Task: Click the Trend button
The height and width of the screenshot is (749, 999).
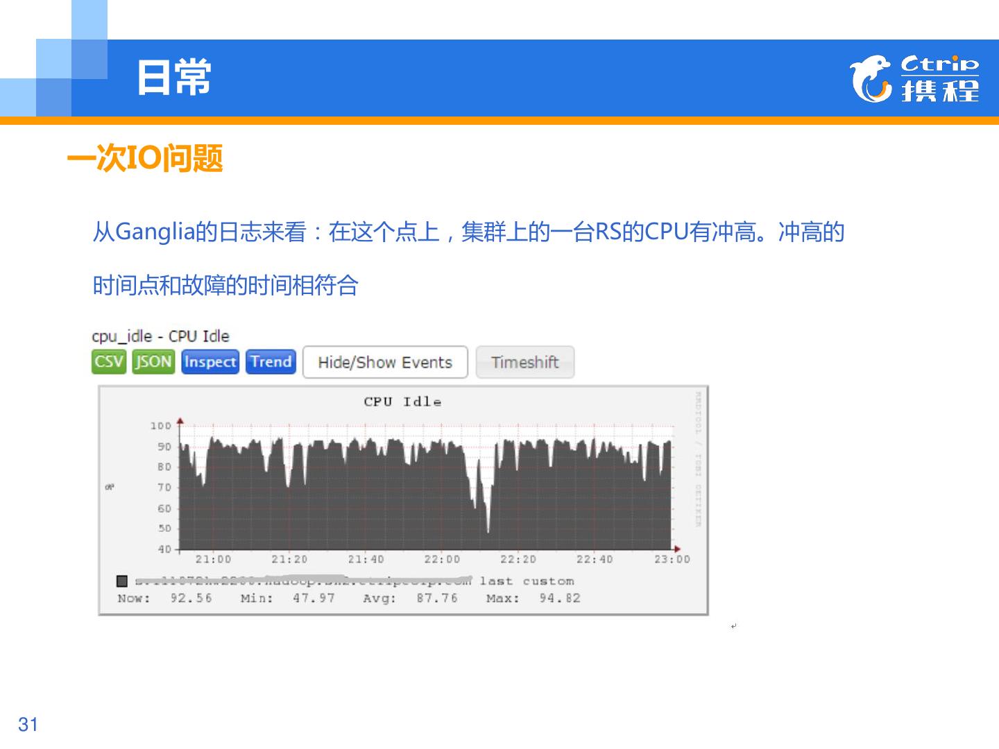Action: [x=271, y=361]
